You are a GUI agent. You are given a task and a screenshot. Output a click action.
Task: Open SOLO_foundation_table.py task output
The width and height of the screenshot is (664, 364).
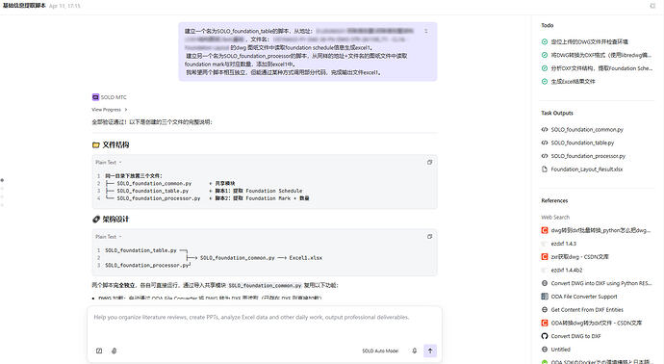(582, 143)
